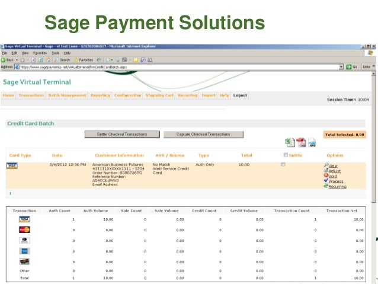Stop page loading in the IE toolbar

tap(33, 60)
